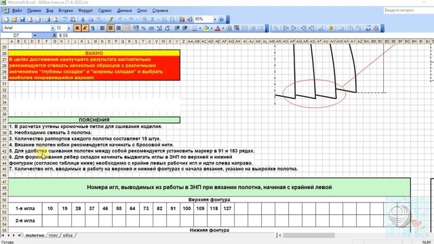Click the Trace Error warning icon
The width and height of the screenshot is (434, 244).
tap(331, 28)
